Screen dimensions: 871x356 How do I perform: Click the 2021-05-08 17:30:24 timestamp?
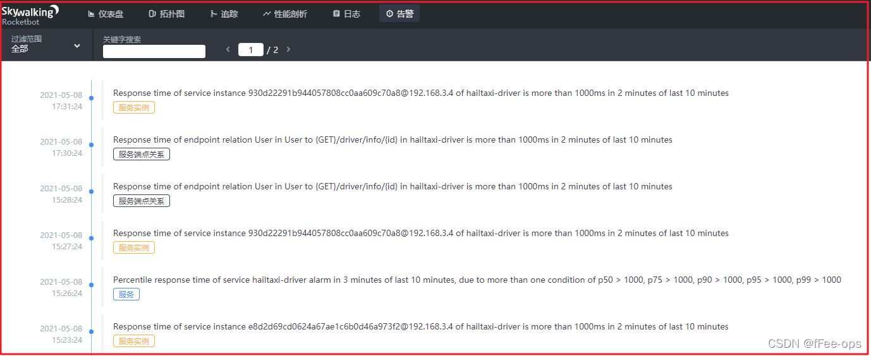[x=61, y=147]
